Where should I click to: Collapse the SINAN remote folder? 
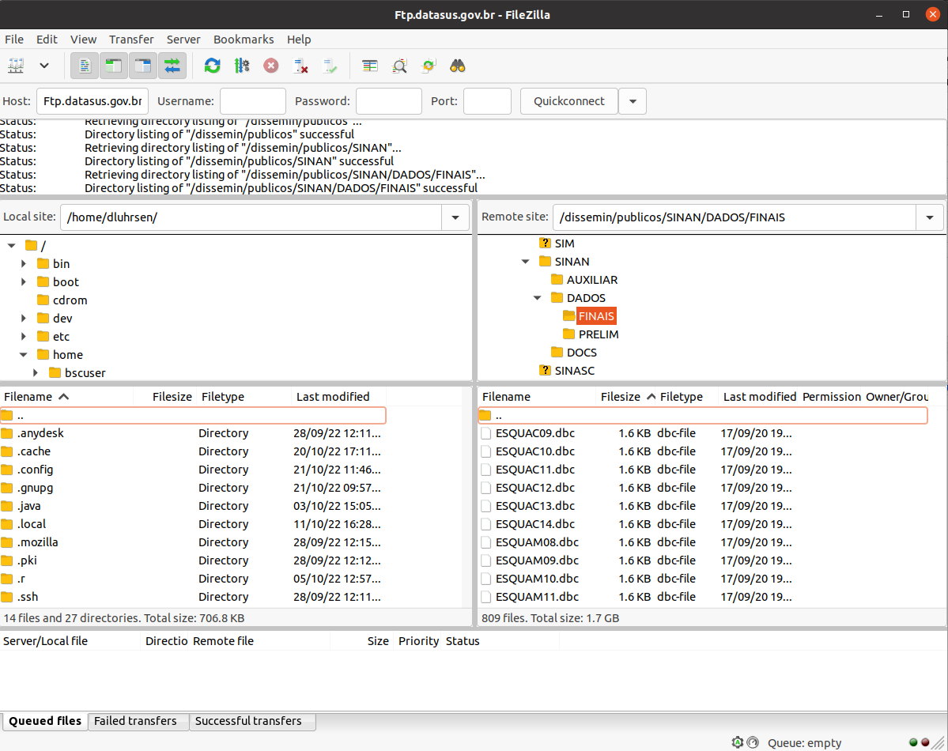coord(525,261)
